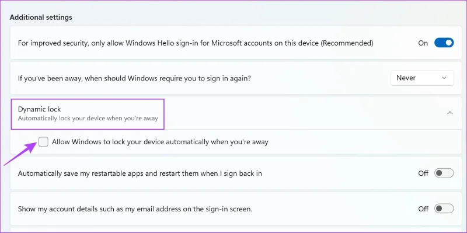Select the Additional settings heading

pos(41,18)
